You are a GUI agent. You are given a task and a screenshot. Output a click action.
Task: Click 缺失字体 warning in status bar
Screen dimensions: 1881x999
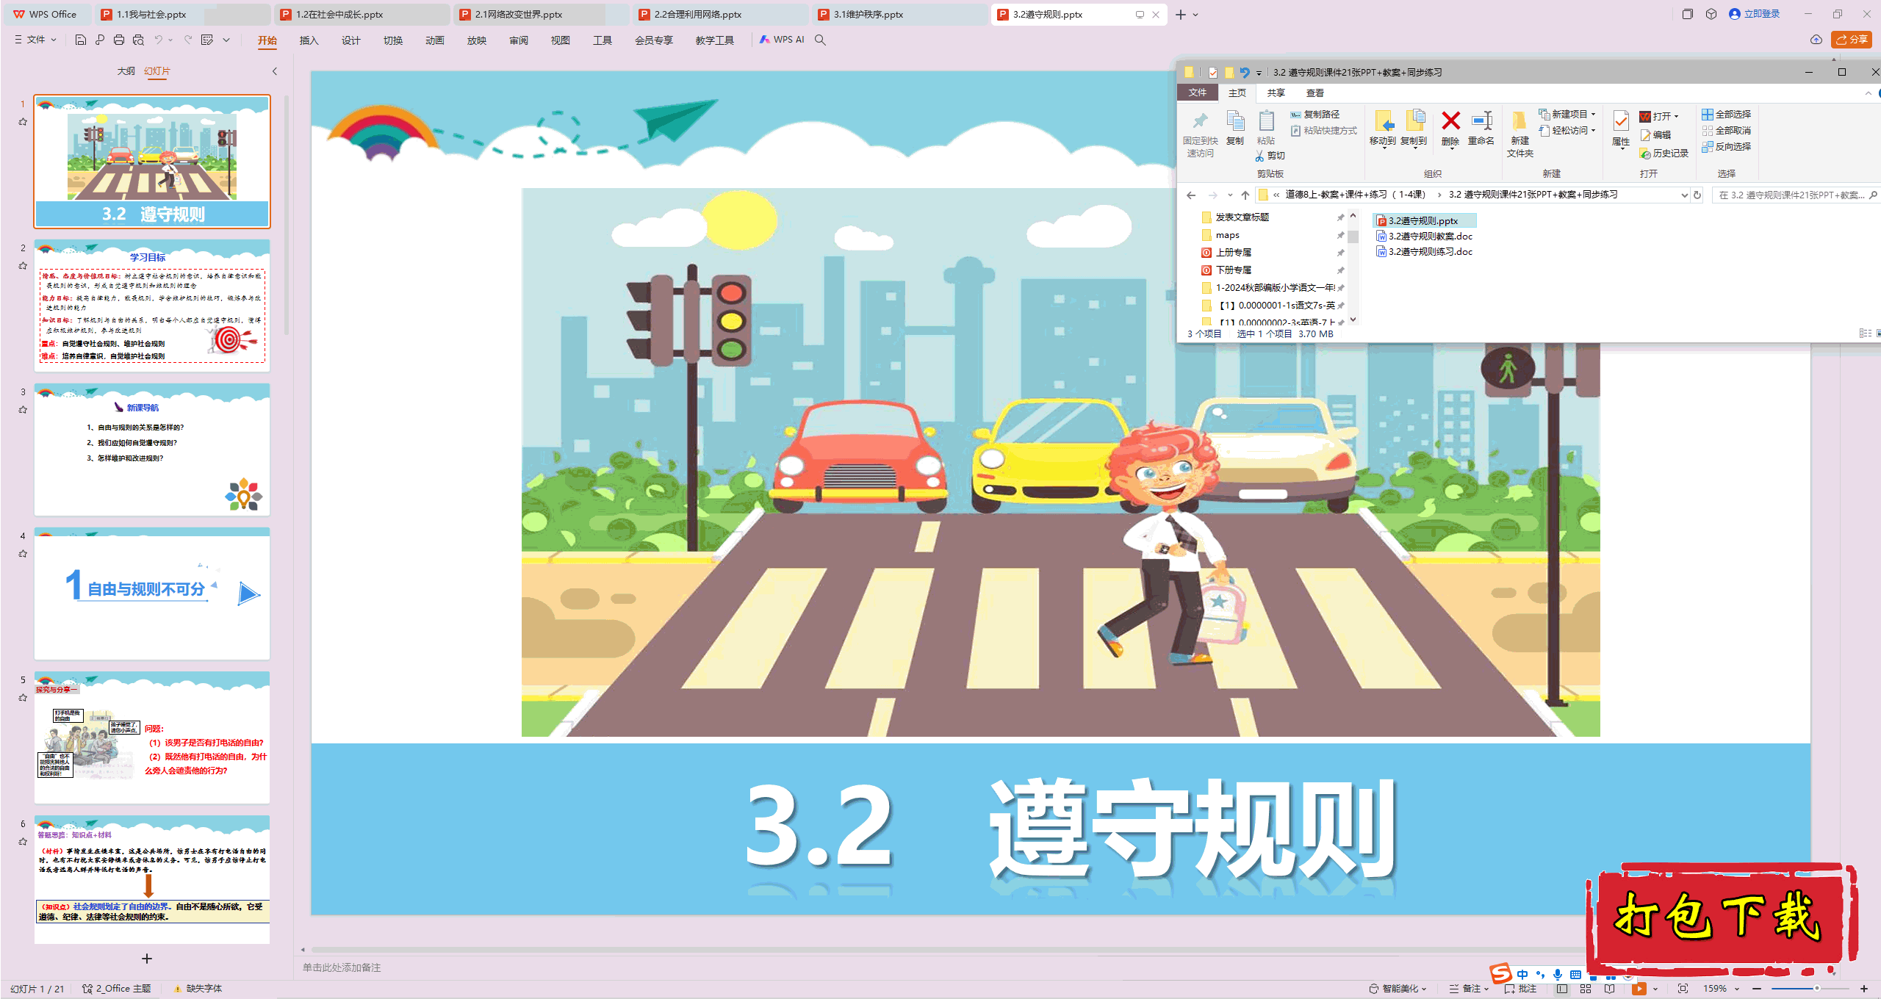[x=198, y=989]
